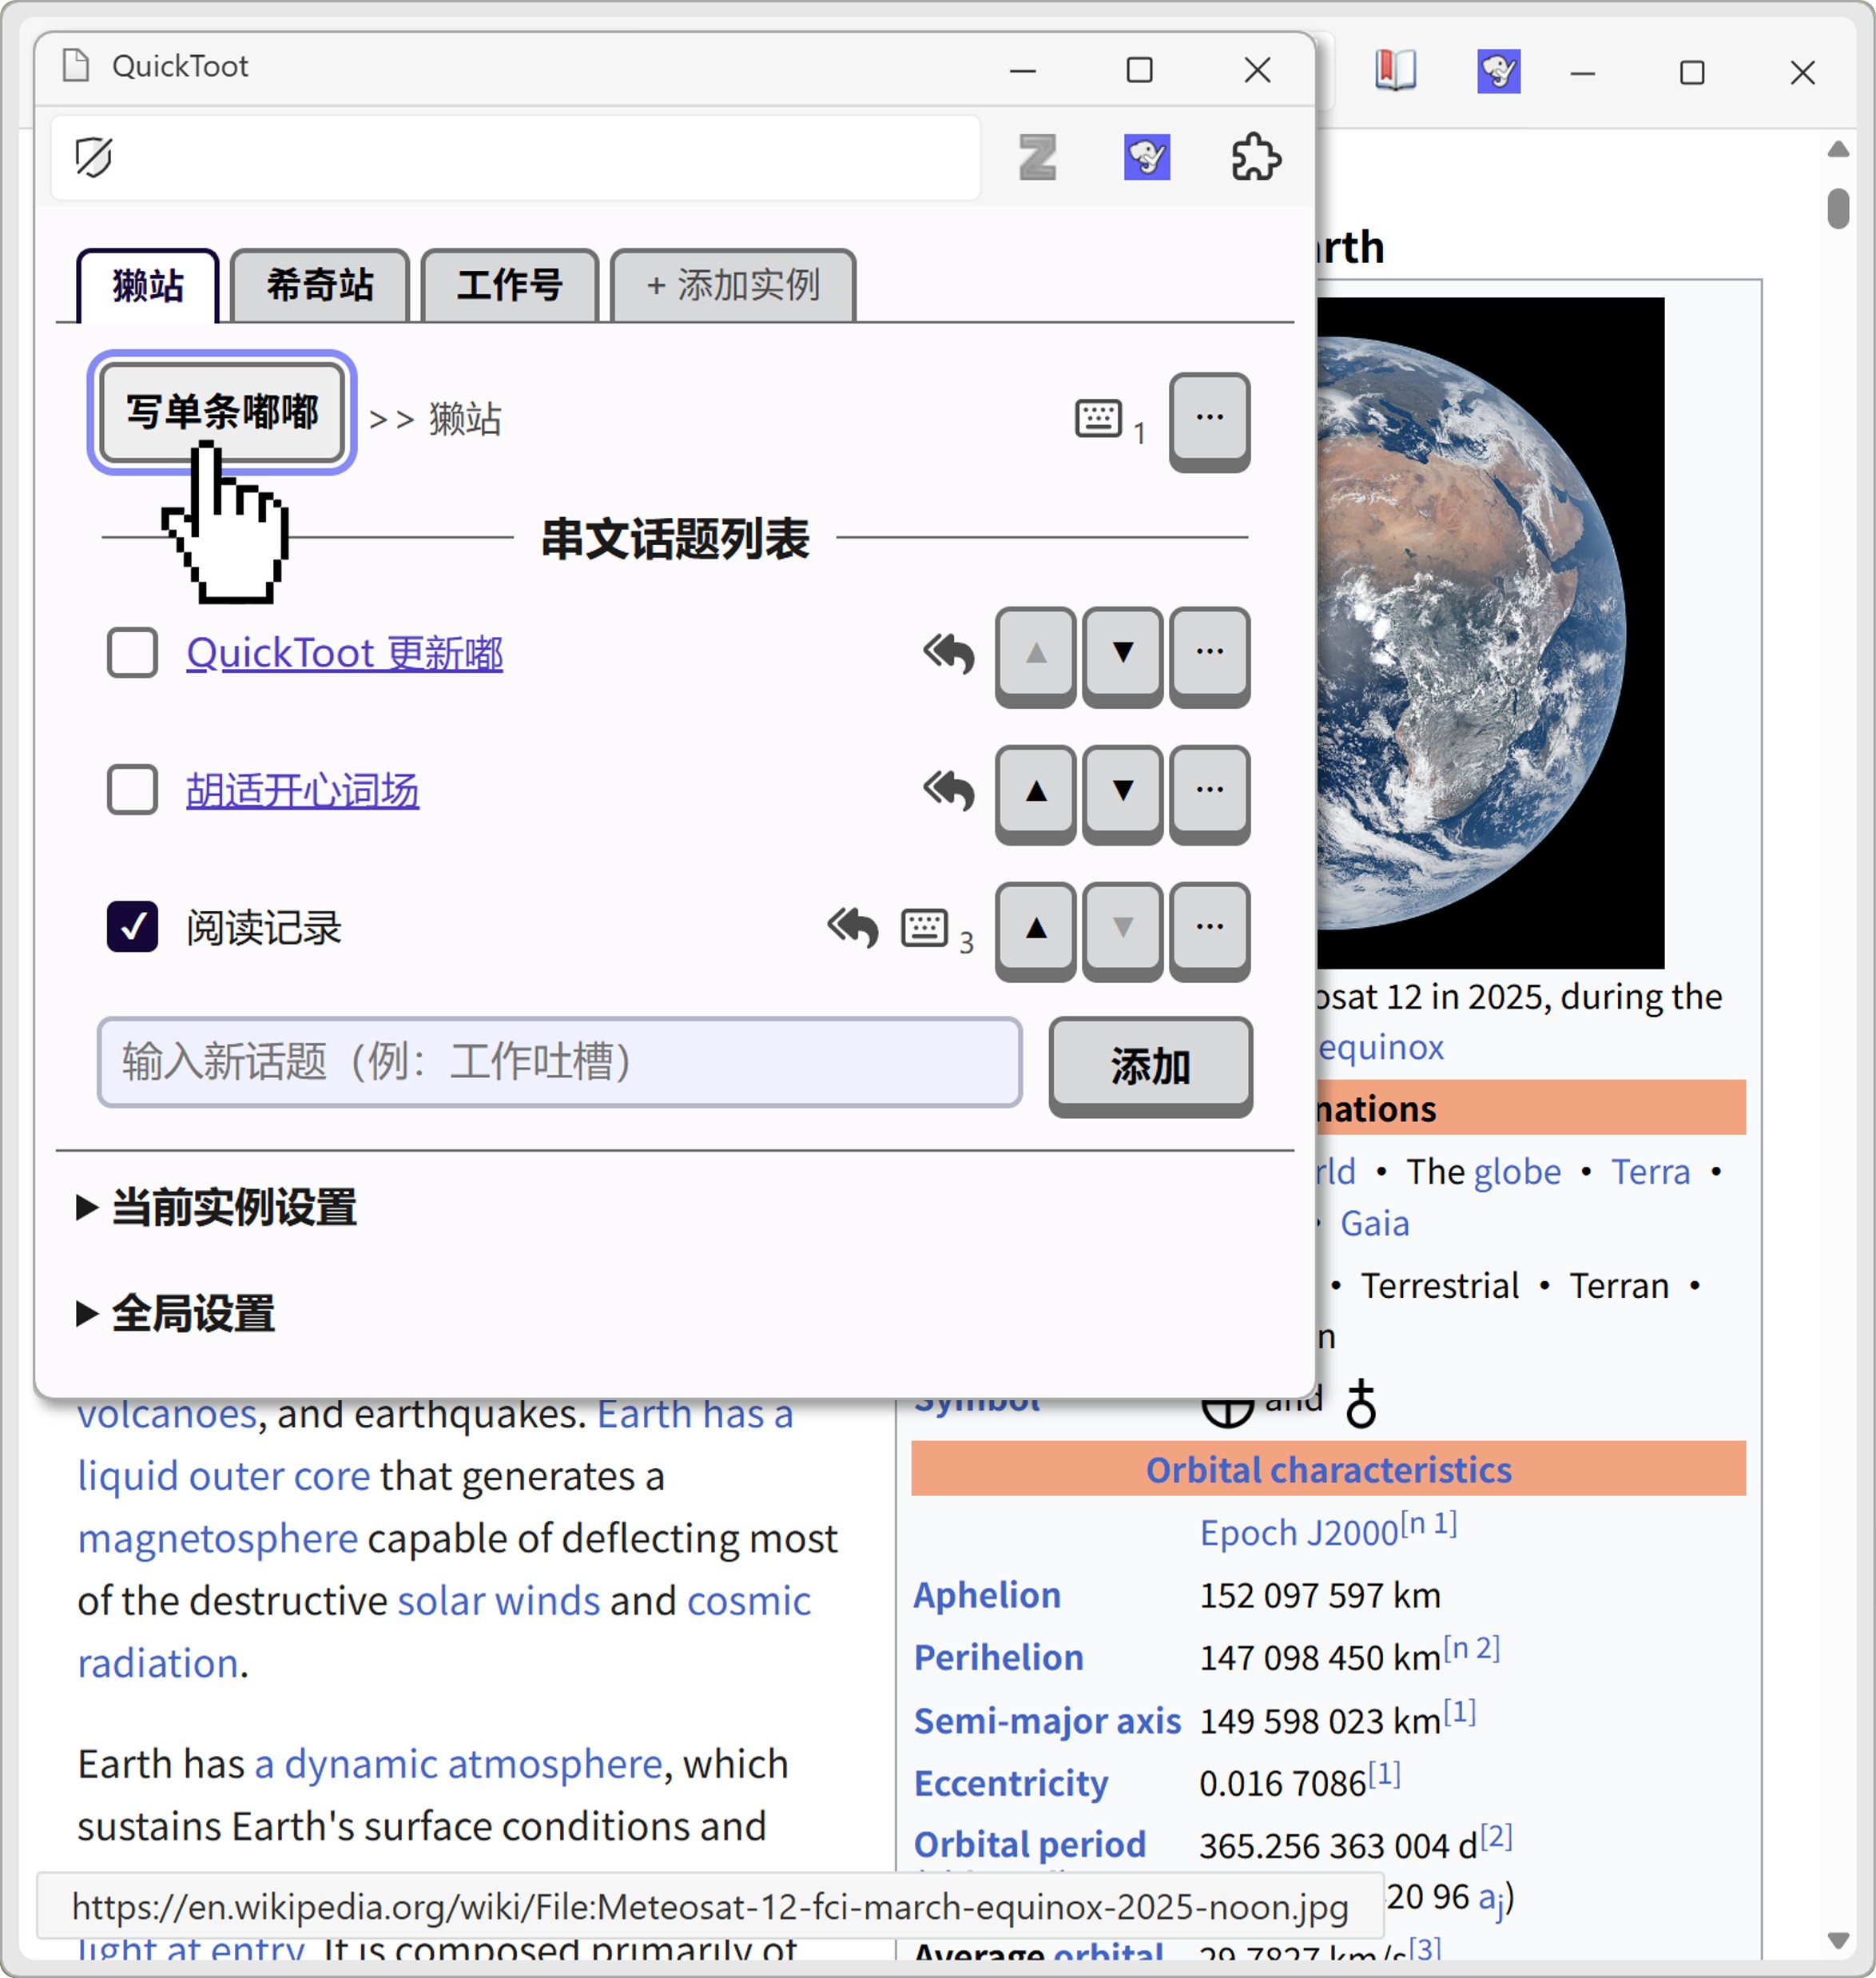
Task: Click reply arrows icon for 胡适开心词场
Action: 948,790
